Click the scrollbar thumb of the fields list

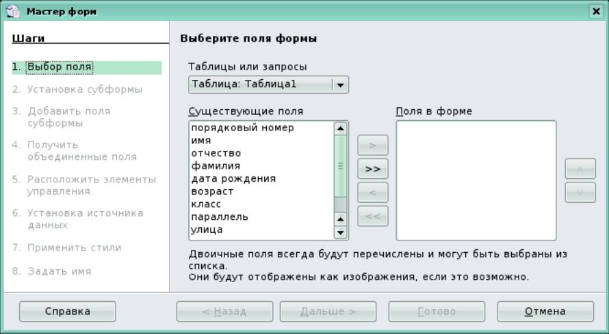point(340,166)
